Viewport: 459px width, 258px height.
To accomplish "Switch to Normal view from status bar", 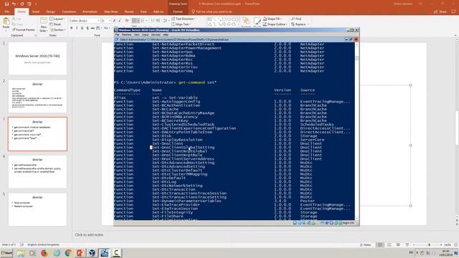I will click(380, 244).
